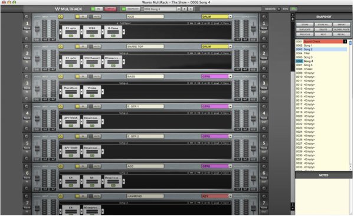The width and height of the screenshot is (354, 216).
Task: Open KEY group dropdown on HAMMOND rack
Action: (230, 196)
